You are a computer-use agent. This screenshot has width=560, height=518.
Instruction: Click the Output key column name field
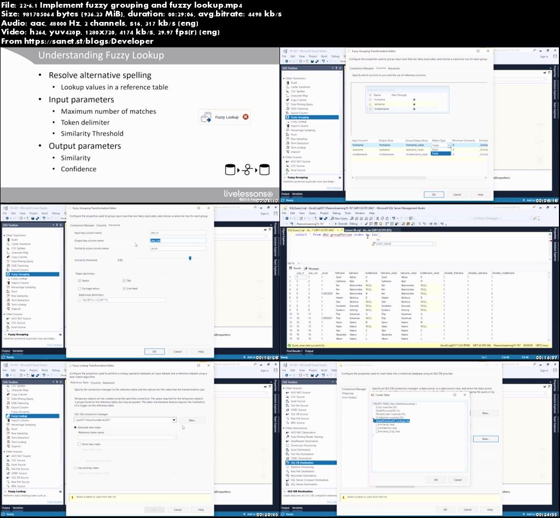(178, 241)
